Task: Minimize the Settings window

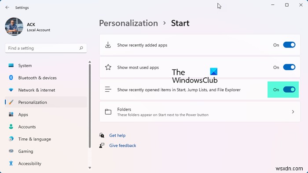Action: tap(273, 5)
